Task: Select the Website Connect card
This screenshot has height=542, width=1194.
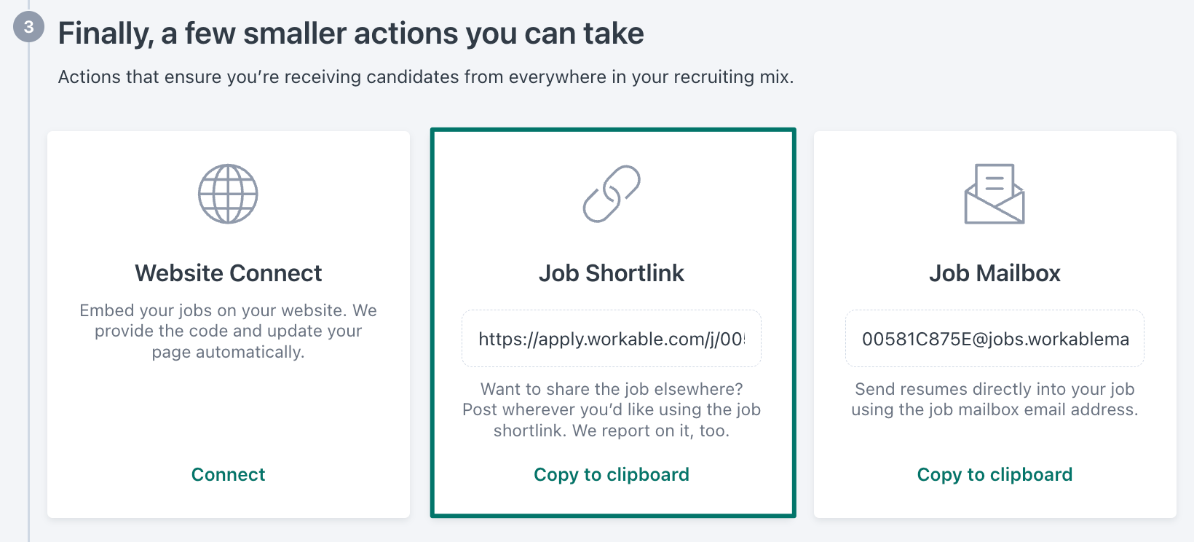Action: pos(229,324)
